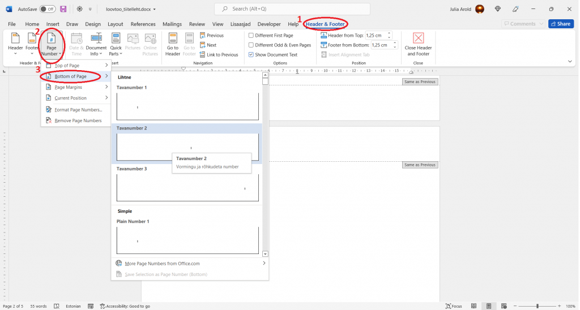This screenshot has height=310, width=580.
Task: Select Tavanumber 1 page number style
Action: (187, 103)
